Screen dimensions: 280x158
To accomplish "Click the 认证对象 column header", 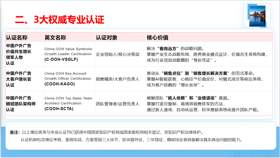I will pyautogui.click(x=106, y=38).
